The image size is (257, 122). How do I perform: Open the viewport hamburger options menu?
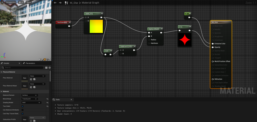point(2,2)
